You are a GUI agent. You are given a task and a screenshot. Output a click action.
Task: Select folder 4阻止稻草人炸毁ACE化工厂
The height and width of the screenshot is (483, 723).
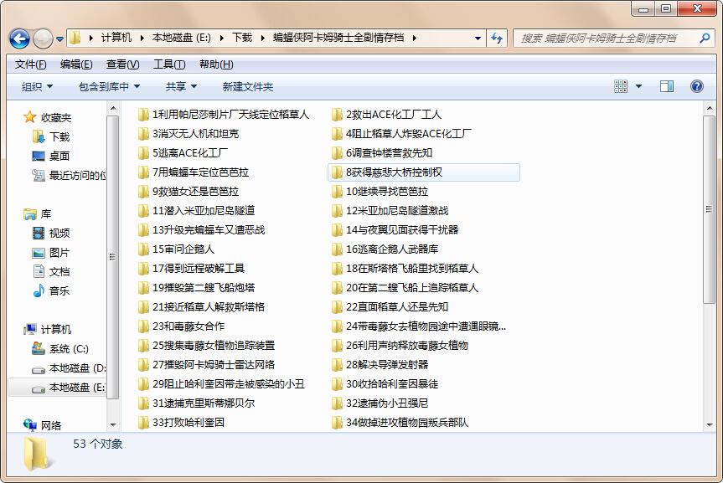(401, 134)
